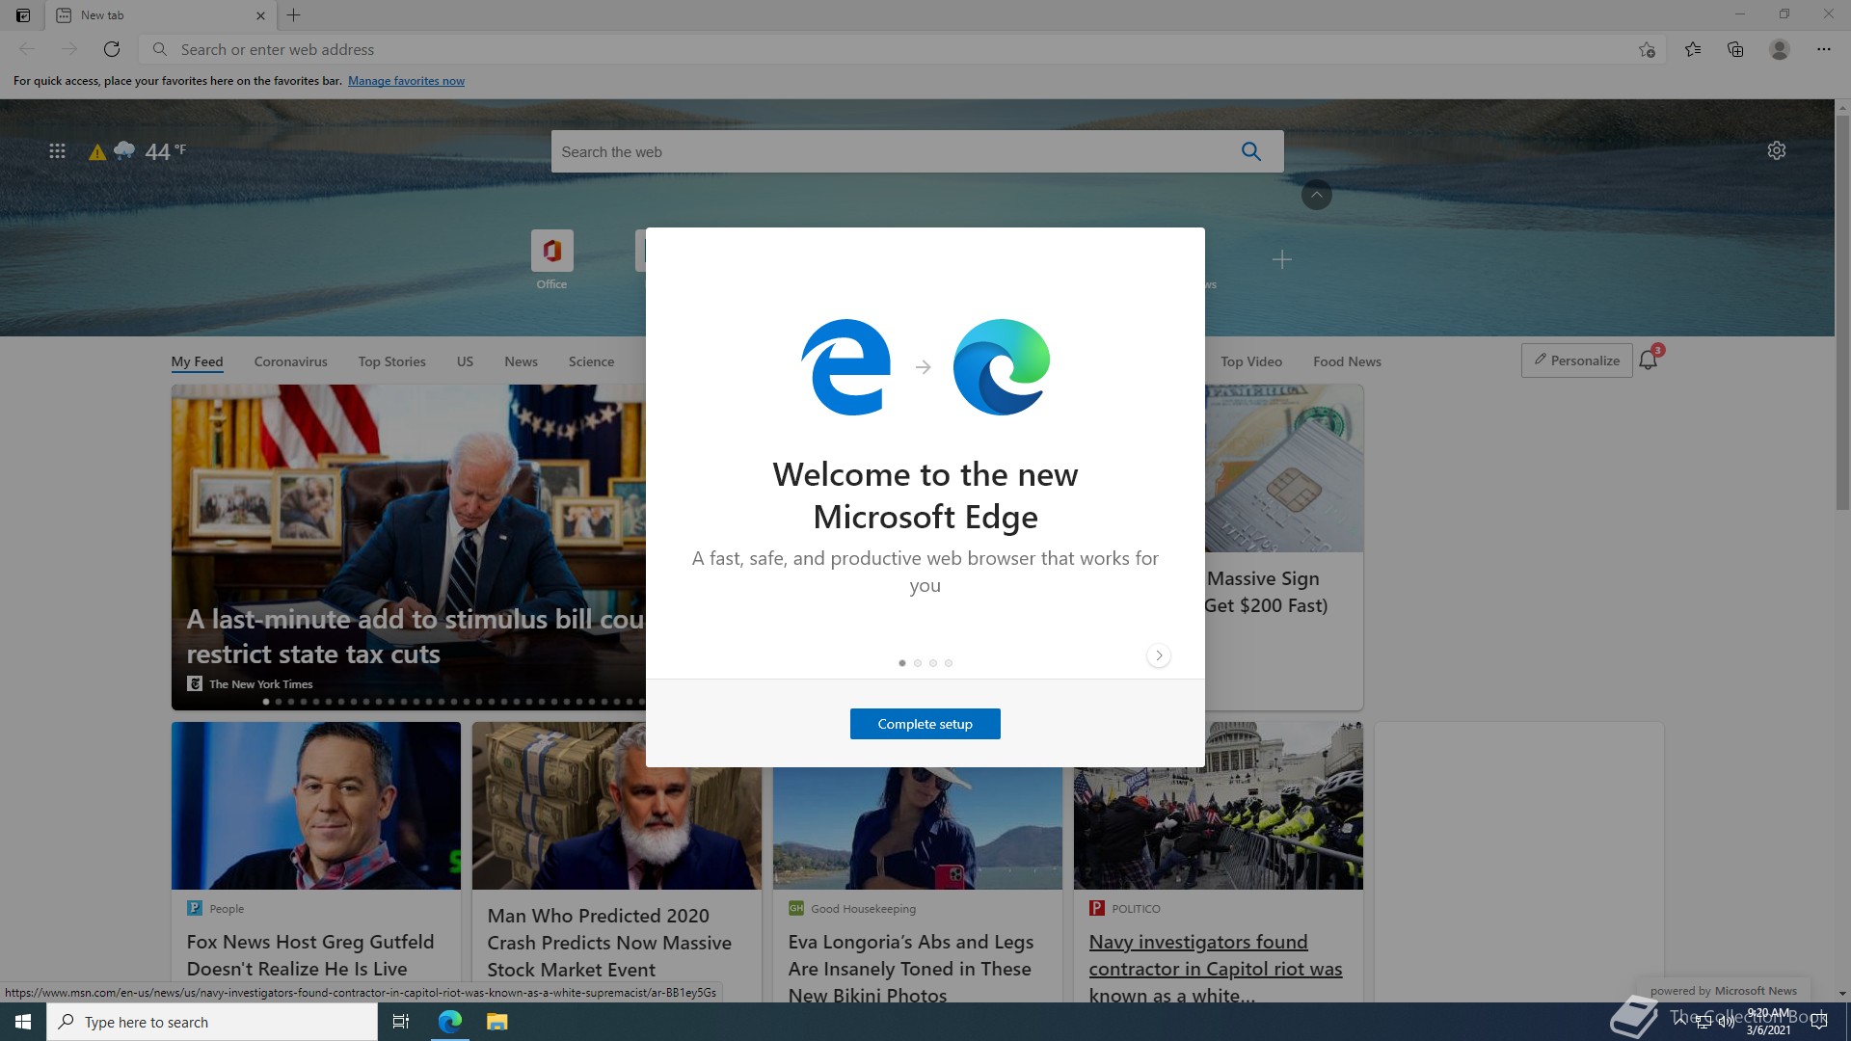Open the weather widget showing 44°F
The image size is (1851, 1041).
pyautogui.click(x=137, y=151)
